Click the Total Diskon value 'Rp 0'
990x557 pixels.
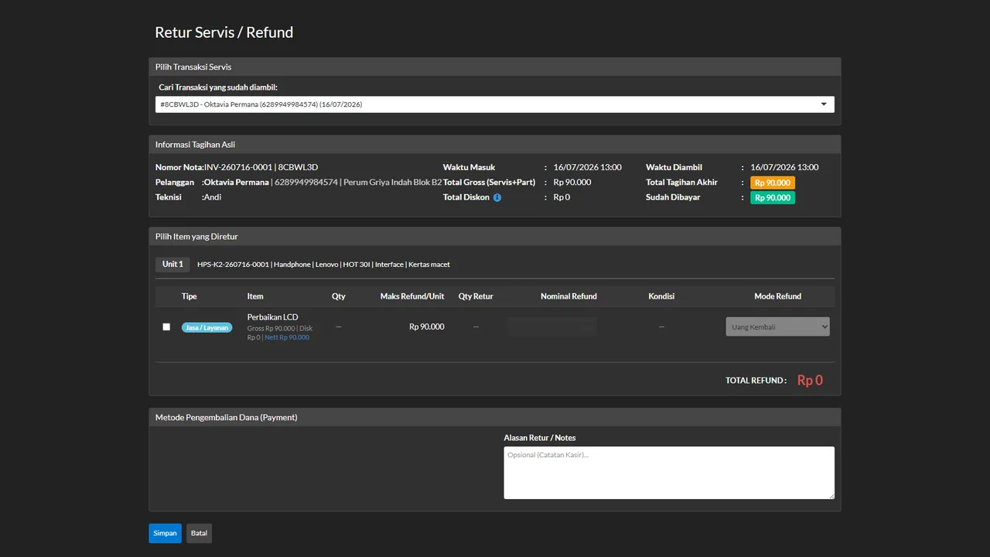tap(562, 197)
